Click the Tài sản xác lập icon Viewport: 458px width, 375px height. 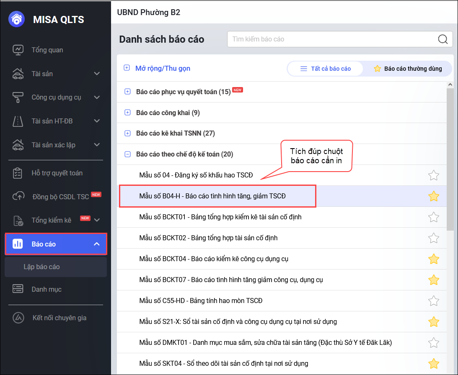18,145
